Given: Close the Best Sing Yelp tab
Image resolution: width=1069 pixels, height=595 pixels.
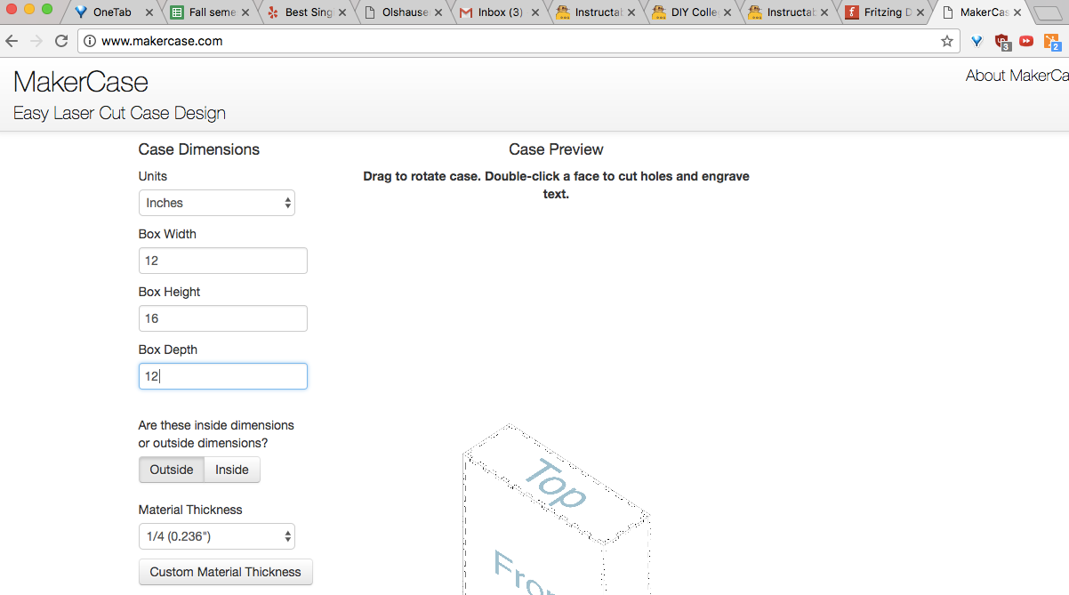Looking at the screenshot, I should pyautogui.click(x=342, y=12).
